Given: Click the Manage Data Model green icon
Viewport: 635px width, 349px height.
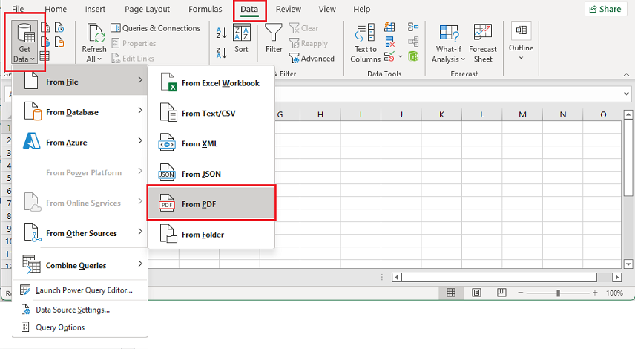Looking at the screenshot, I should coord(413,56).
